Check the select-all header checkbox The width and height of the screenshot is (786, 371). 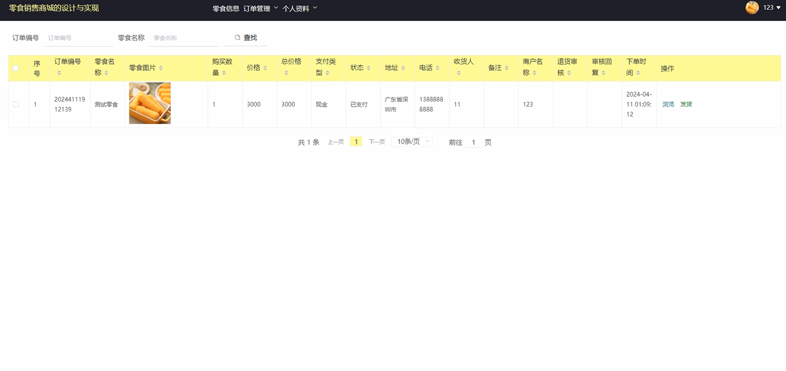tap(16, 68)
